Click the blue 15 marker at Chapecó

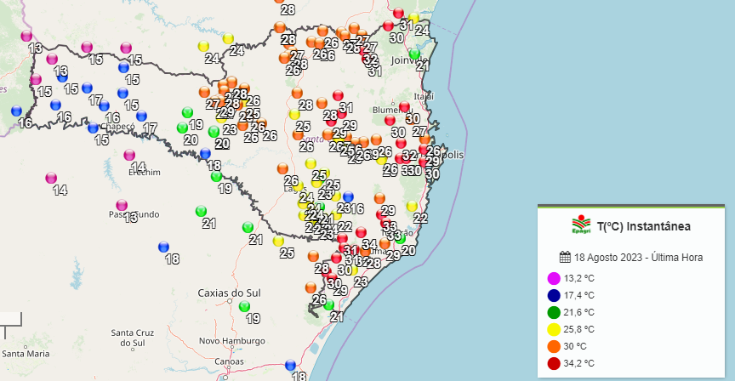pos(94,128)
